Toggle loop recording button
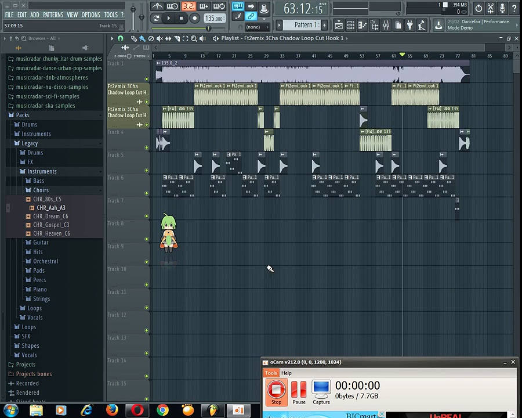 [x=219, y=6]
